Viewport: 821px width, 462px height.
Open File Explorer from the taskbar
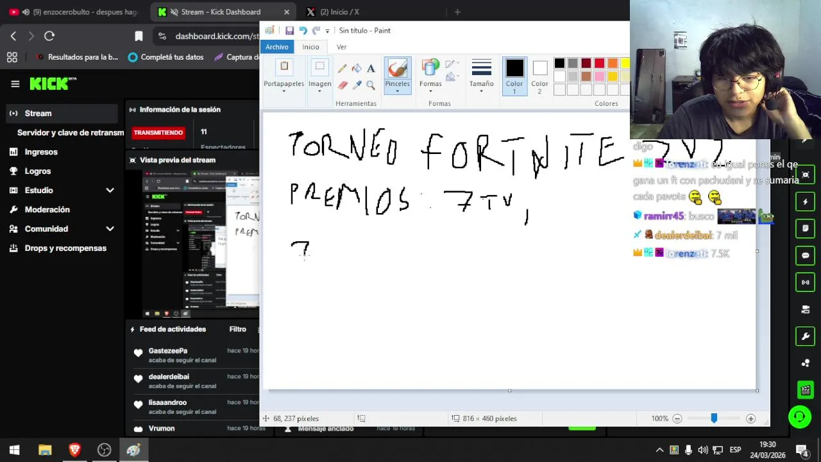[x=45, y=450]
